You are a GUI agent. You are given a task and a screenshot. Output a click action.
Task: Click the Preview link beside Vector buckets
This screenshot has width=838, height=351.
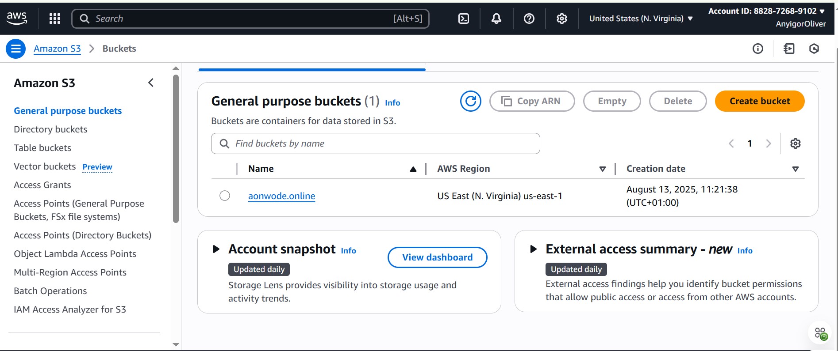coord(97,167)
